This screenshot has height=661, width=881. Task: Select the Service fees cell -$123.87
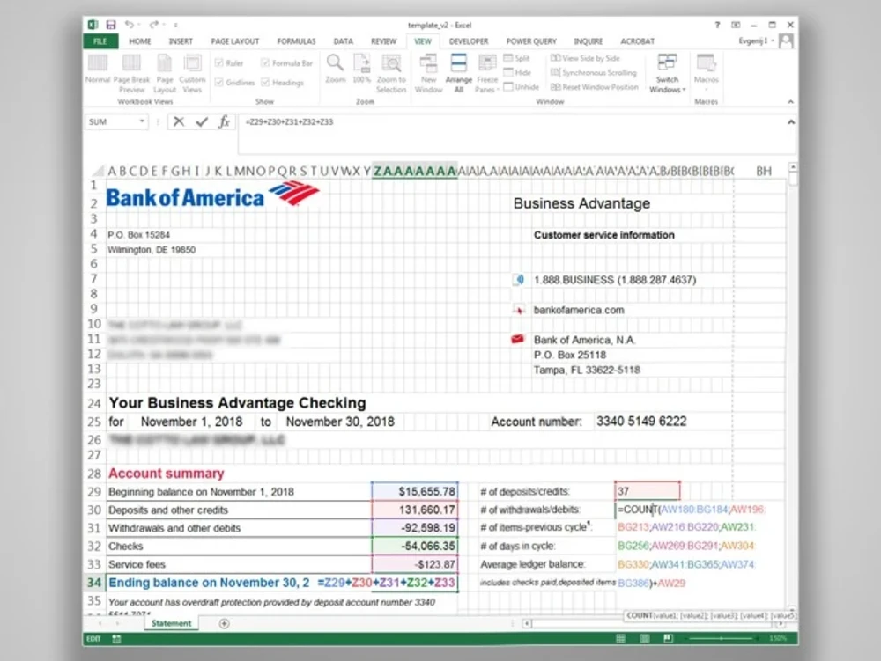pos(415,564)
